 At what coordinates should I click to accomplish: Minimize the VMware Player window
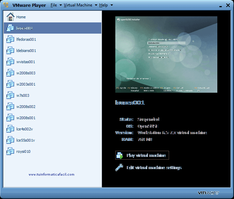pos(221,6)
